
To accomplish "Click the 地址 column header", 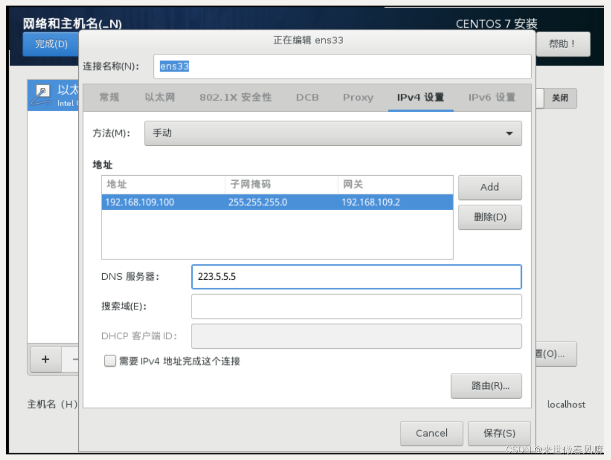I will pos(163,185).
